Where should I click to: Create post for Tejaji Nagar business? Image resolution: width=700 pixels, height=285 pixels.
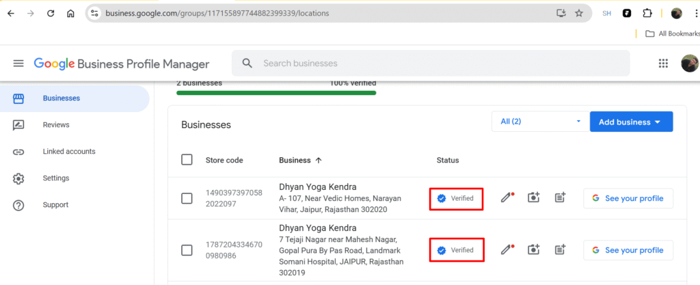pos(560,250)
